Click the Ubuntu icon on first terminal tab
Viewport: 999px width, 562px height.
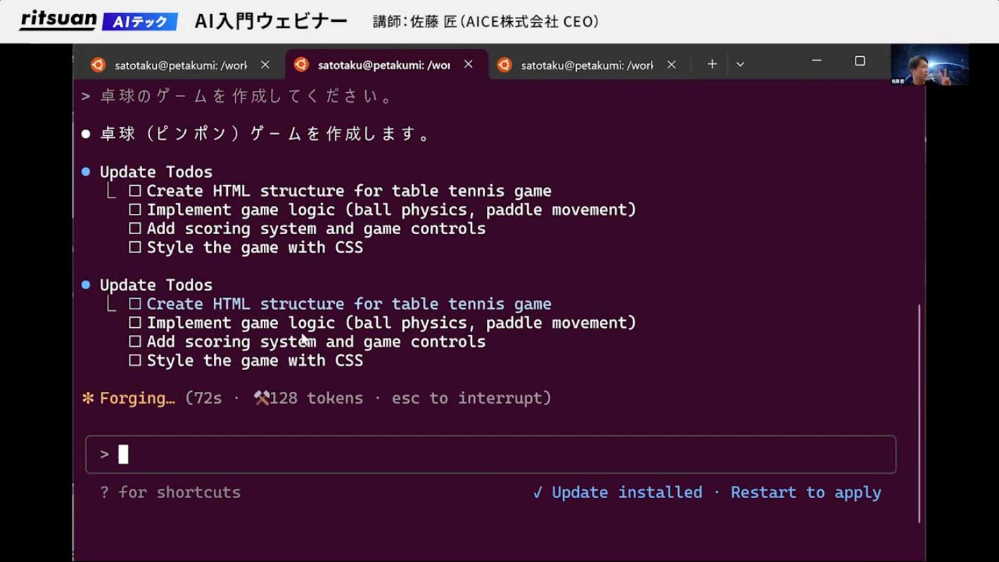click(98, 65)
